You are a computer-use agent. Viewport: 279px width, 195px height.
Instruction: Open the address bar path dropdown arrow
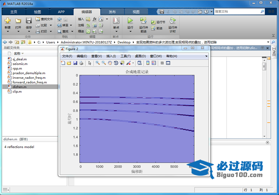(x=268, y=42)
